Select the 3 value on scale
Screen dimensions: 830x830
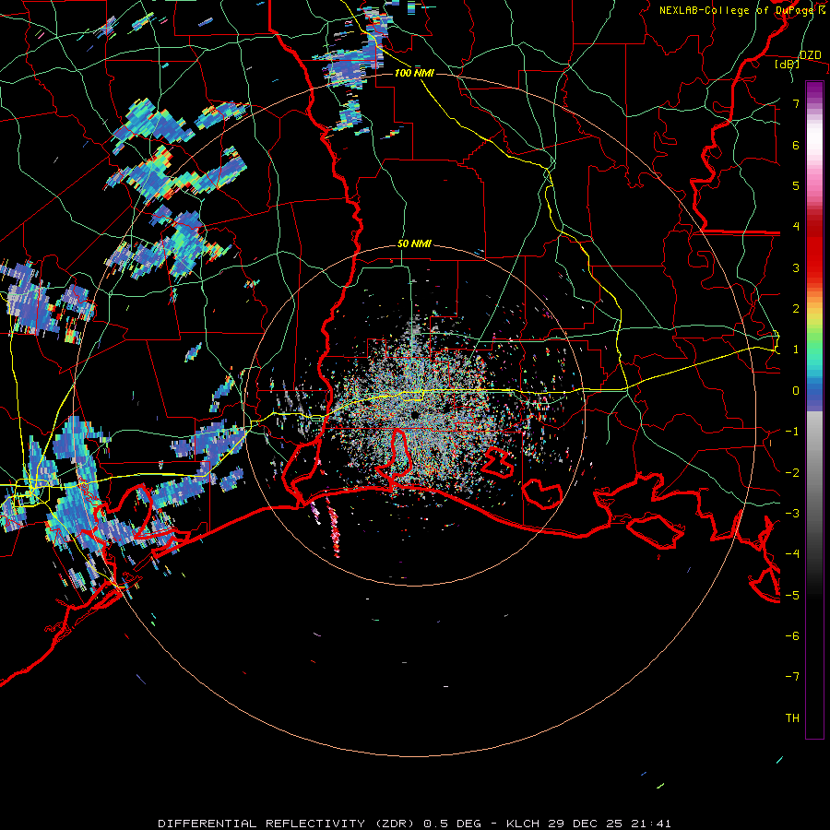point(796,267)
